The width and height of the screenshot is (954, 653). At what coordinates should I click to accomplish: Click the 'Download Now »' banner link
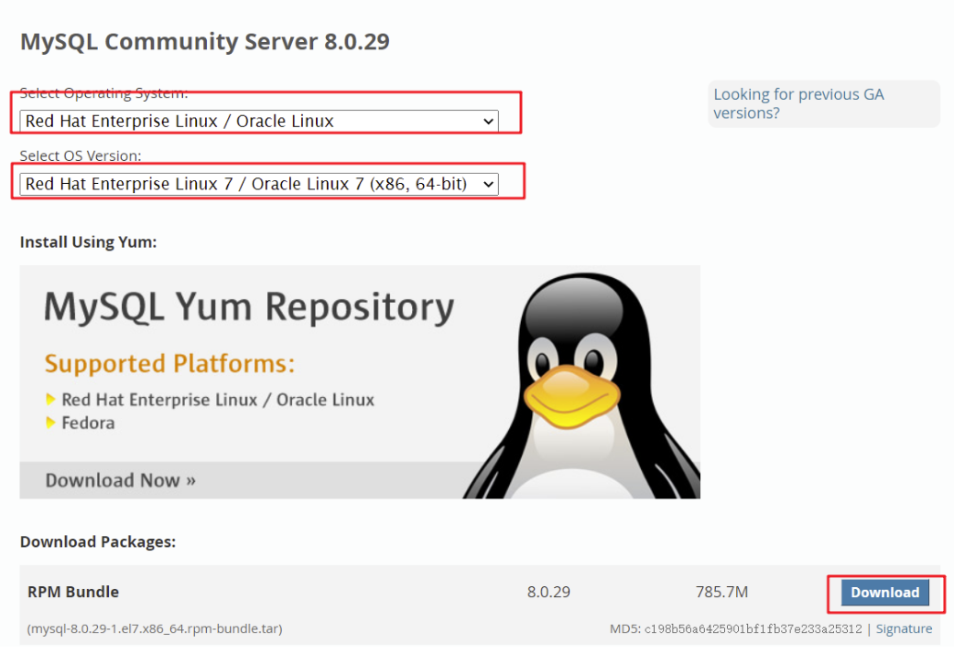click(x=121, y=480)
